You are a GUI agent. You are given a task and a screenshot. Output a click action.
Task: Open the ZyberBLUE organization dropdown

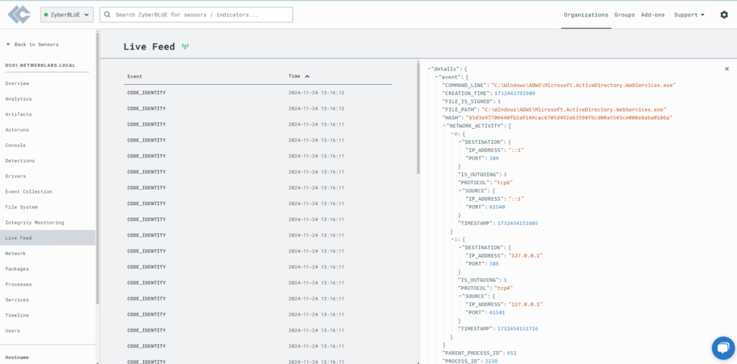(x=67, y=14)
